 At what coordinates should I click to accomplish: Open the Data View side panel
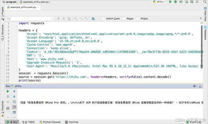[x=205, y=14]
